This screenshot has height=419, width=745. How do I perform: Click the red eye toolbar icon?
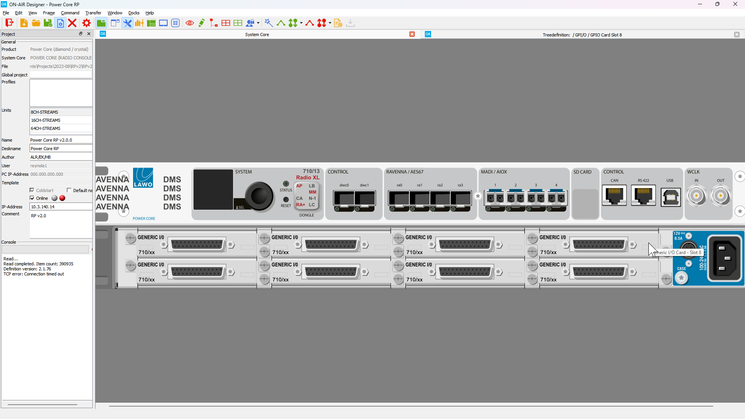(x=190, y=23)
